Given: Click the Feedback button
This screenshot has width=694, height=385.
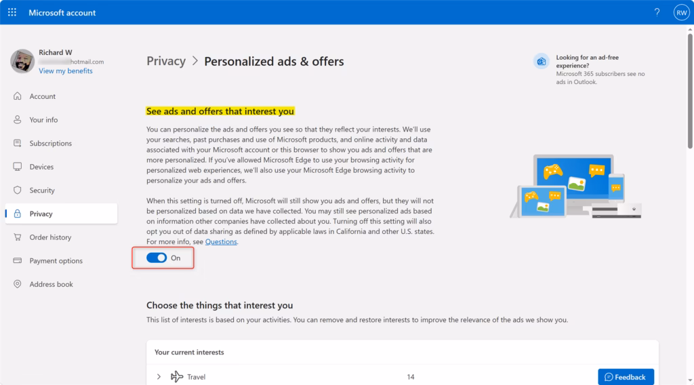Looking at the screenshot, I should 626,377.
